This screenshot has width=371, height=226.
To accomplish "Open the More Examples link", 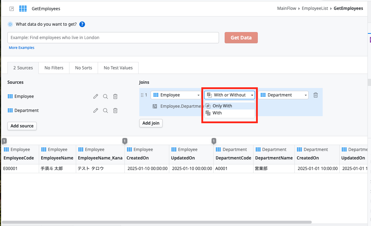I will [x=21, y=47].
